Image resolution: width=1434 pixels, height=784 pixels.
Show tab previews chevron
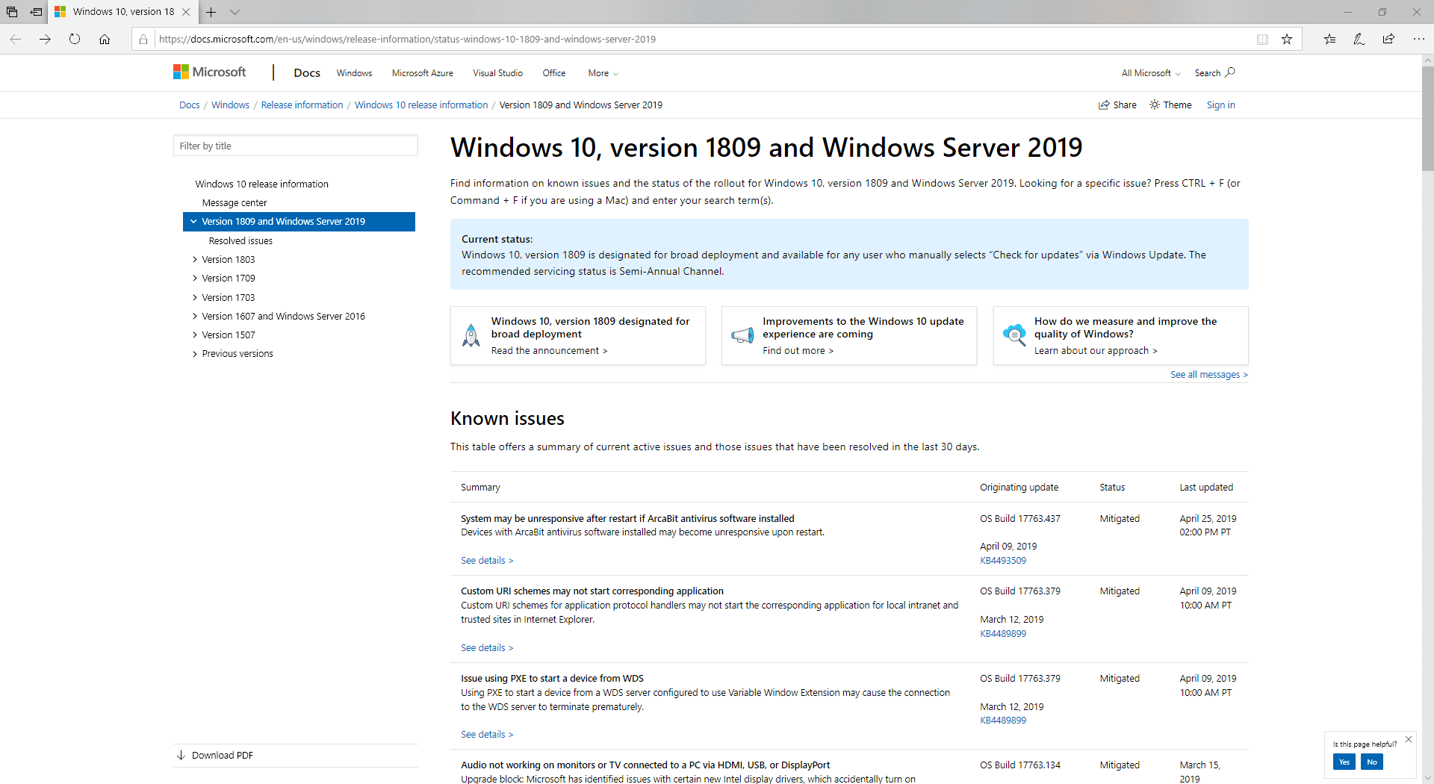pos(235,12)
